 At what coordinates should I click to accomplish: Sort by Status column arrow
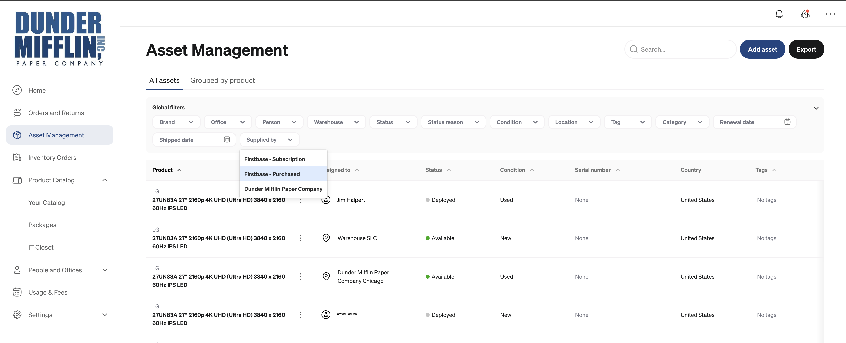click(449, 170)
